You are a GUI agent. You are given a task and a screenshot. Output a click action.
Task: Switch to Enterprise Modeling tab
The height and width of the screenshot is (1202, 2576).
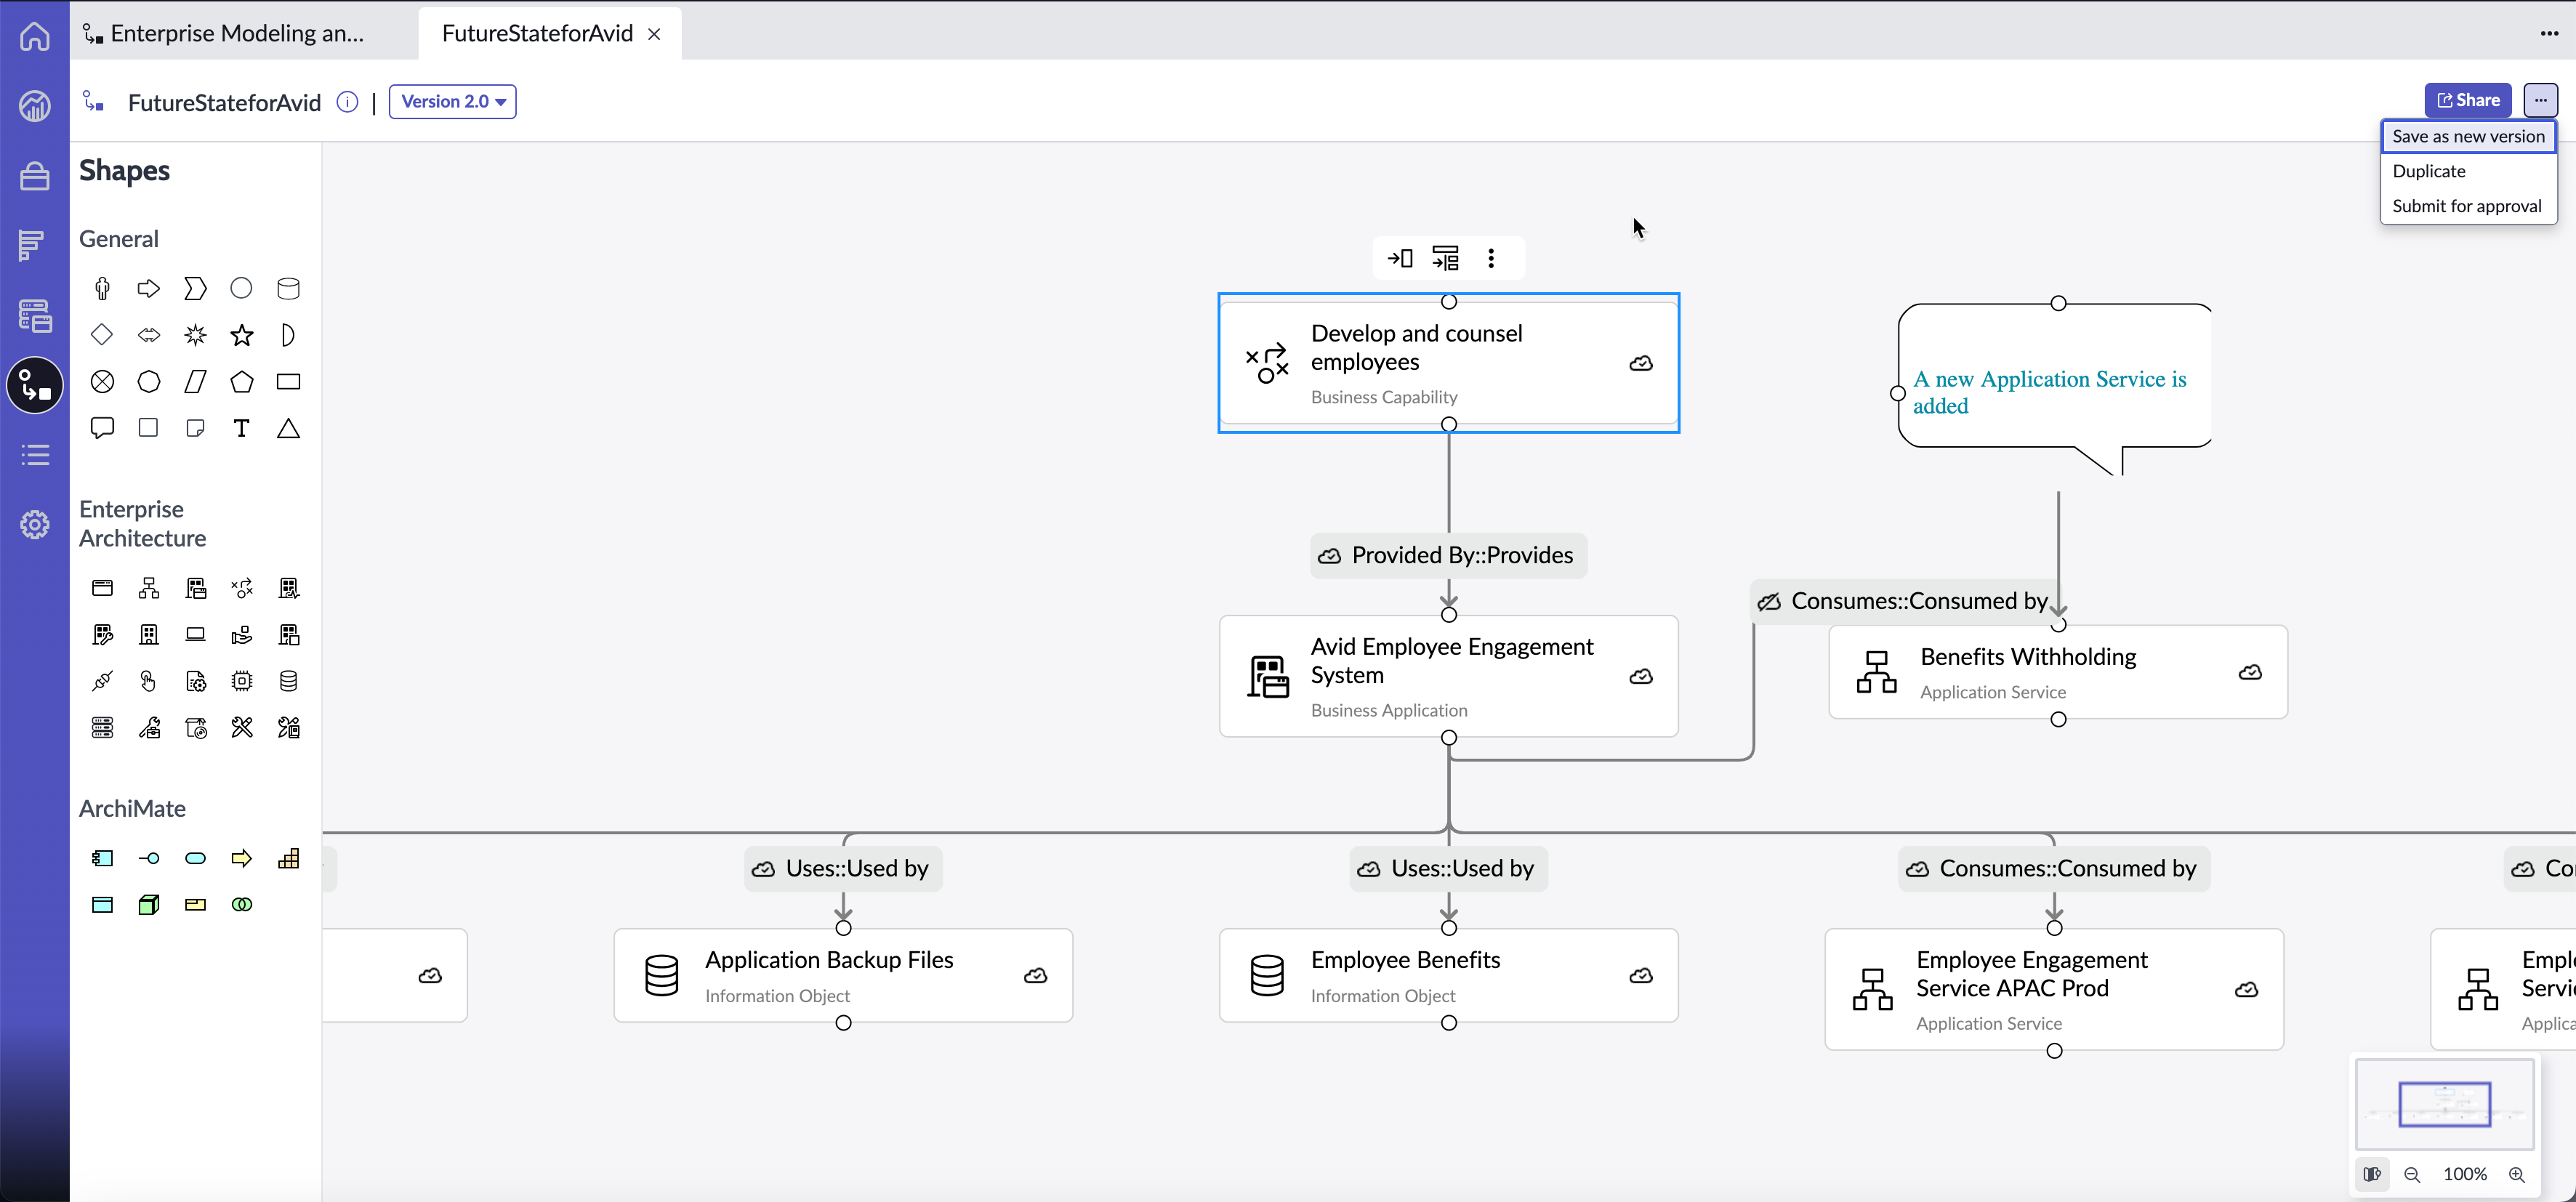[238, 34]
